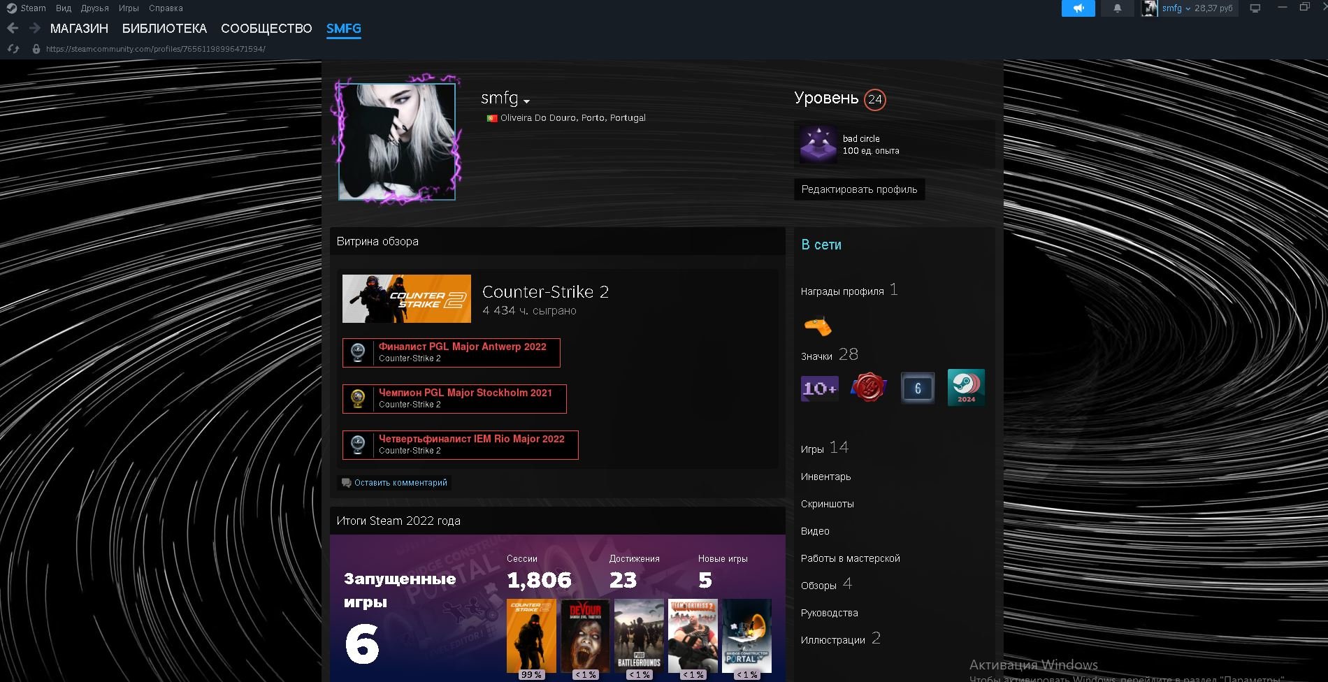
Task: Switch to the БИБЛИОТЕКА tab
Action: (164, 29)
